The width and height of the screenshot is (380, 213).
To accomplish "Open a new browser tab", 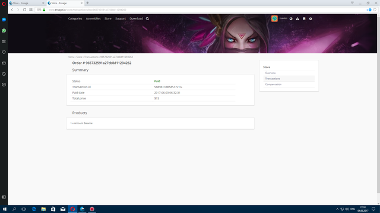I will [87, 3].
